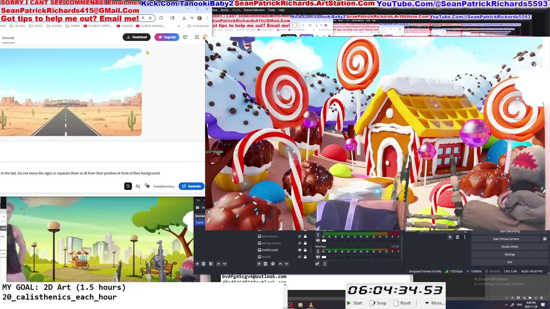
Task: Adjust Mic/Aux volume slider
Action: 361,257
